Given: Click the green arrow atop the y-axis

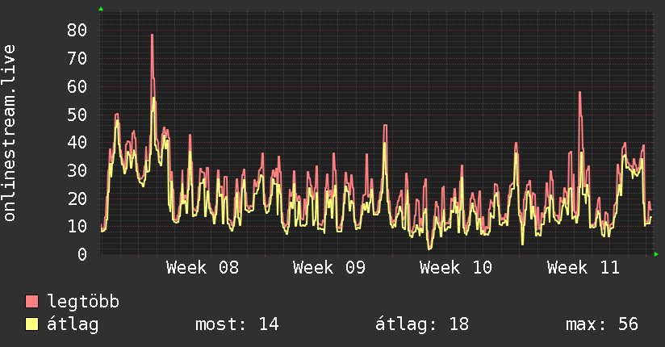Looking at the screenshot, I should [101, 9].
